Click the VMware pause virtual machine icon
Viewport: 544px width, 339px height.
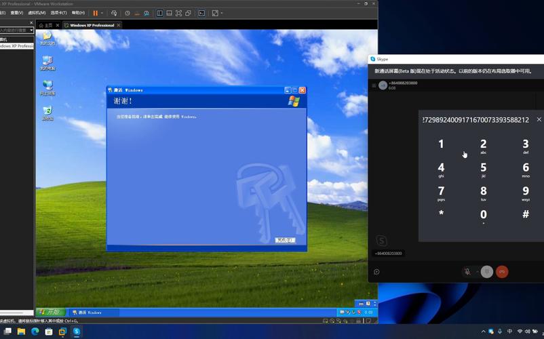click(x=96, y=13)
